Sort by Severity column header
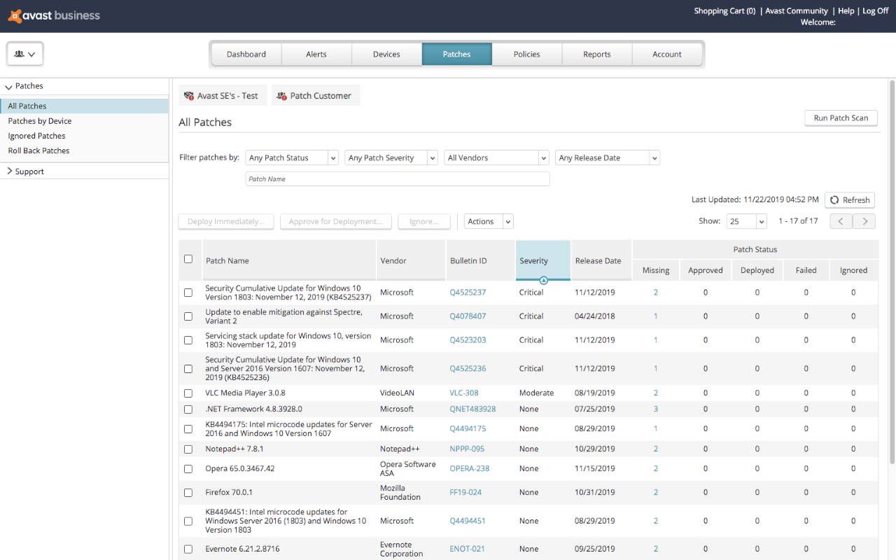This screenshot has width=896, height=560. coord(543,261)
